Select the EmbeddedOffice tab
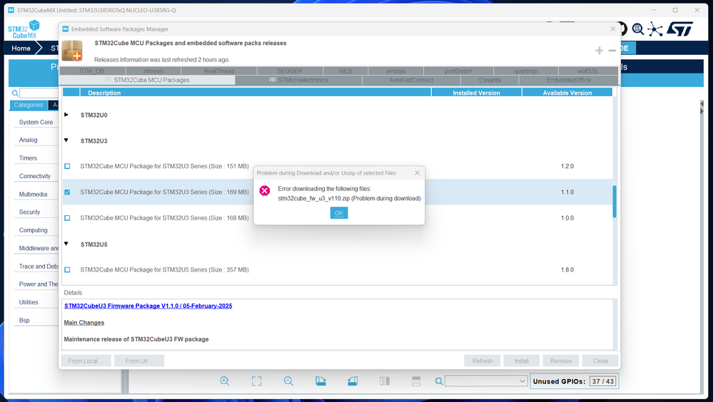This screenshot has width=713, height=402. tap(568, 80)
